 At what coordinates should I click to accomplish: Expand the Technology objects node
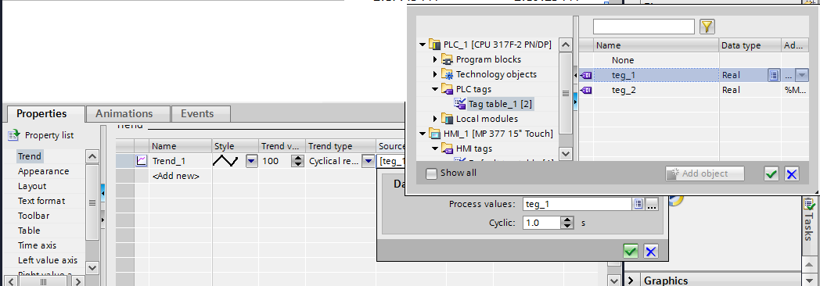[x=435, y=75]
